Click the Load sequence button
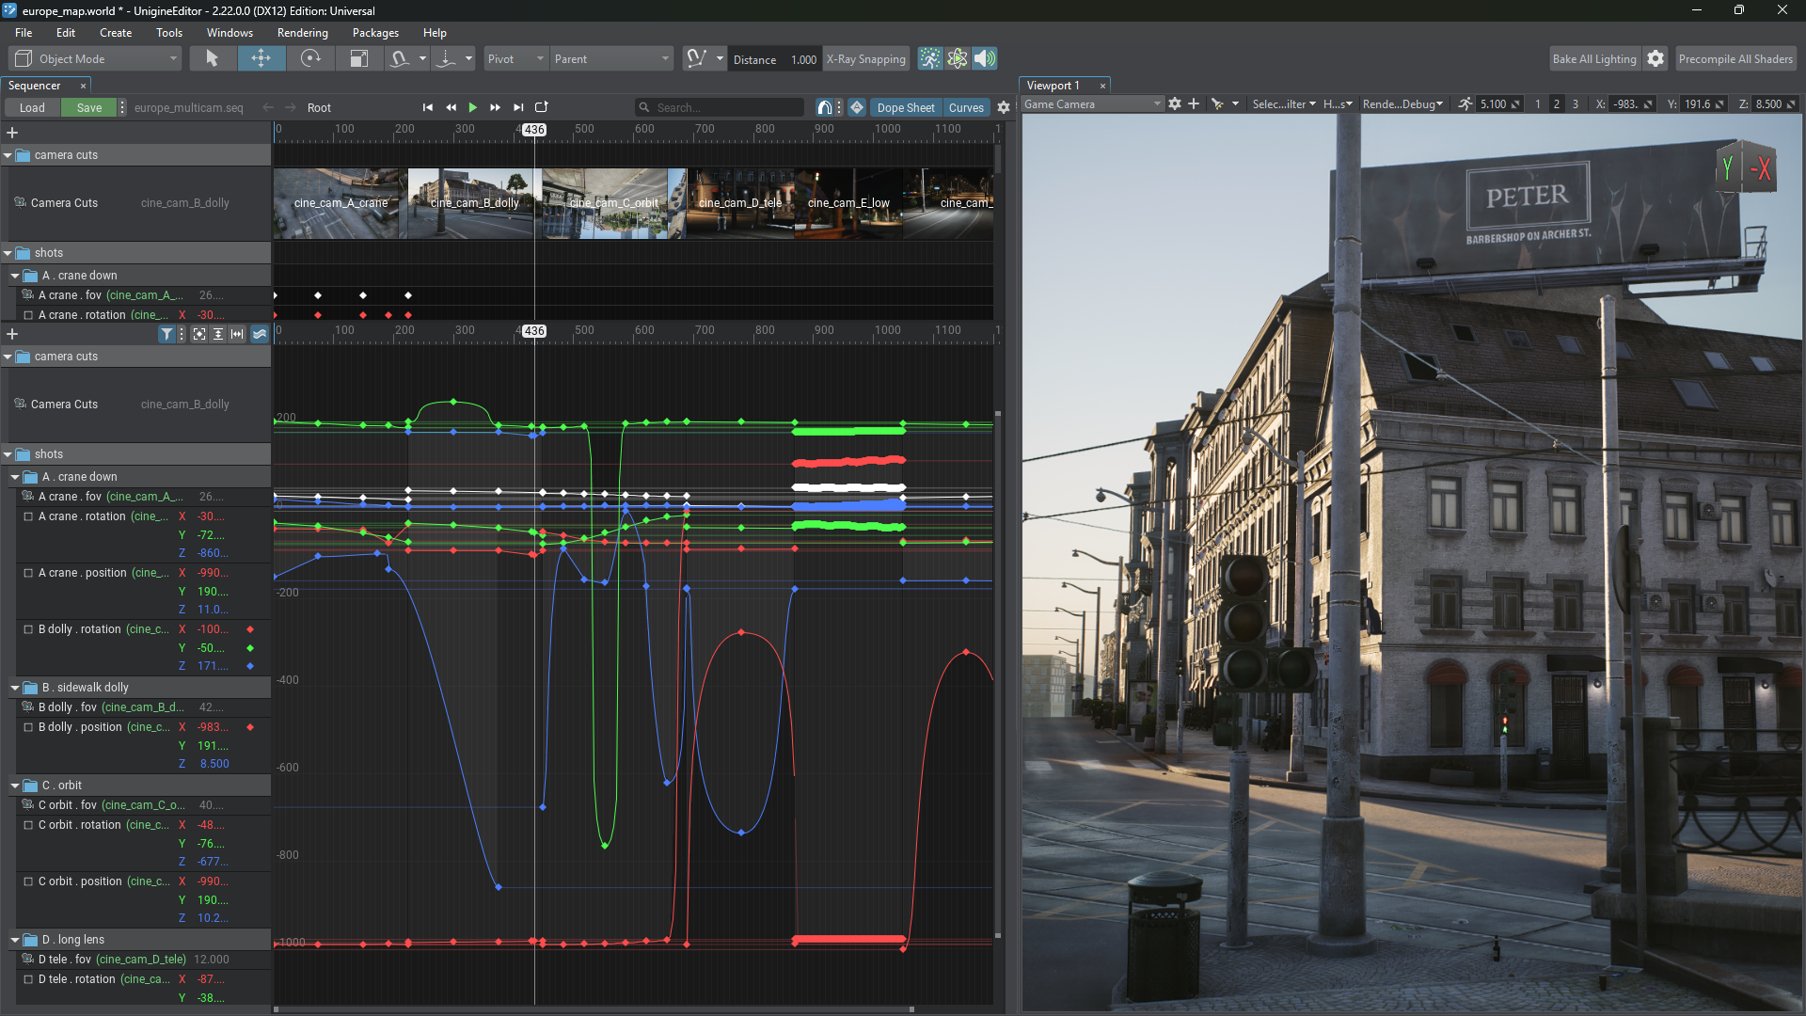Screen dimensions: 1806x1016 pos(32,107)
